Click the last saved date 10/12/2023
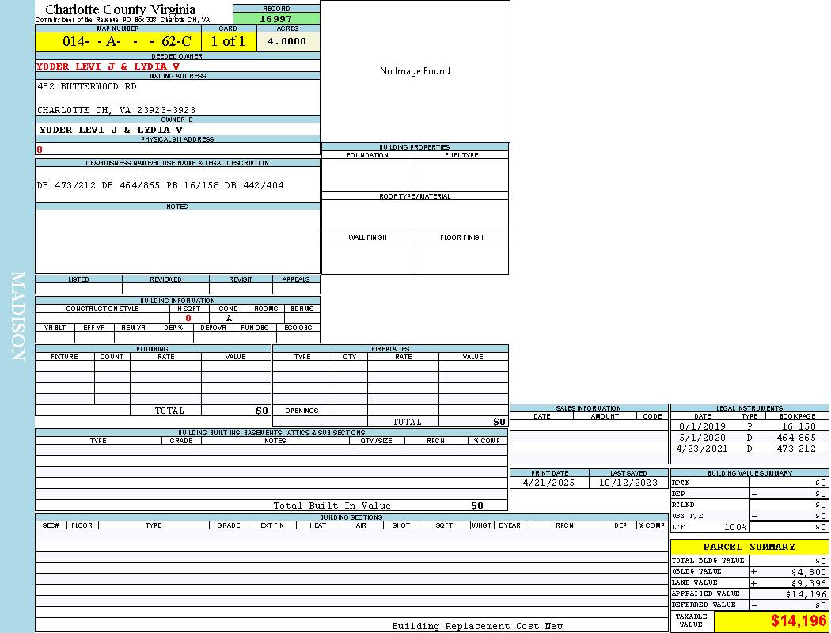 628,483
